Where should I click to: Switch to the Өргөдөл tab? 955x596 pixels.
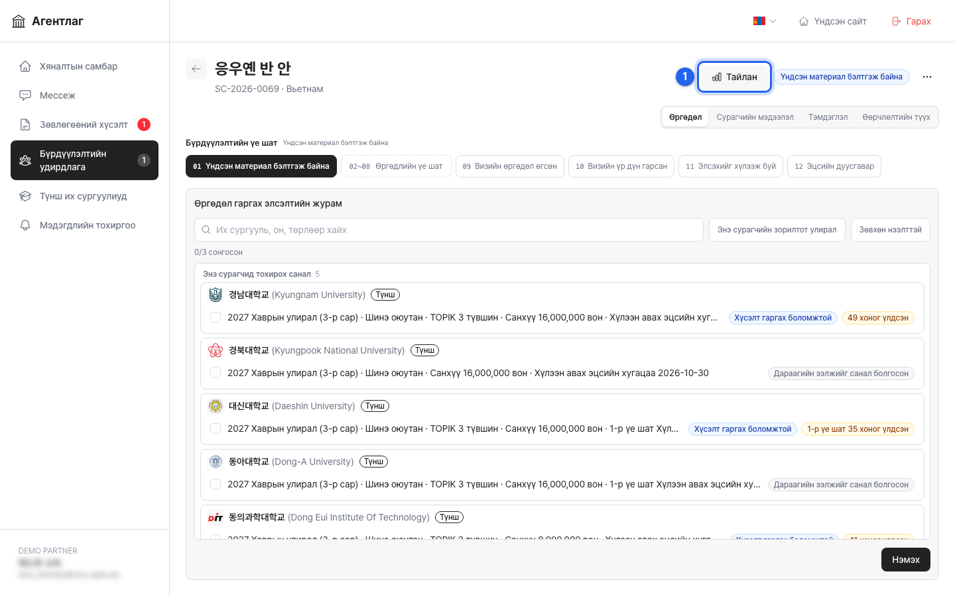(685, 117)
